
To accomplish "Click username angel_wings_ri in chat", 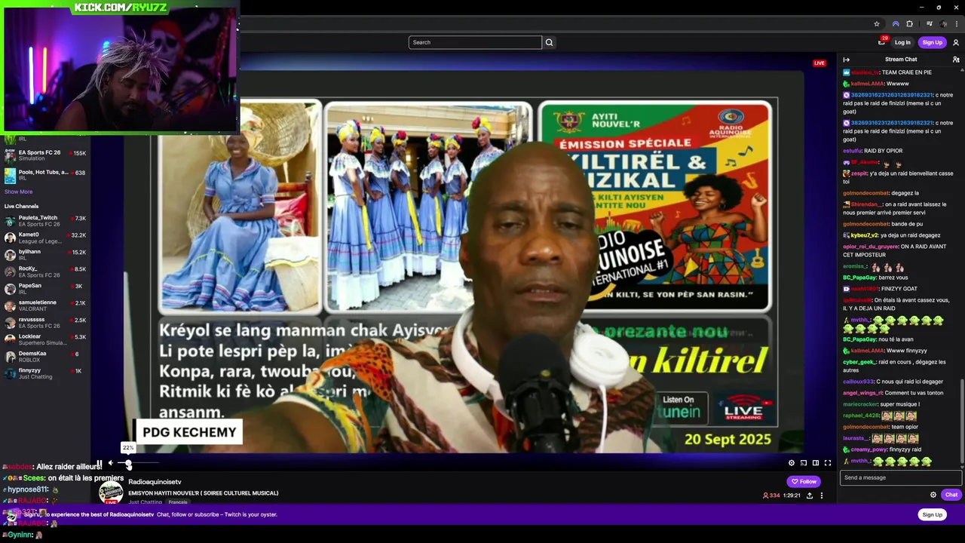I will click(862, 393).
